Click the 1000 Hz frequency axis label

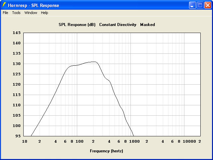tap(134, 141)
